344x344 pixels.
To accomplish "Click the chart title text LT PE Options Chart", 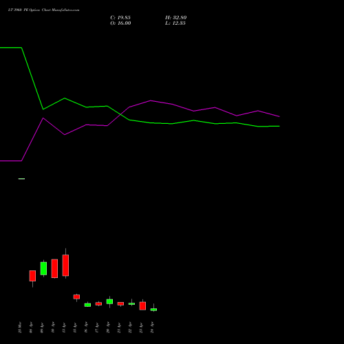I will pyautogui.click(x=43, y=10).
